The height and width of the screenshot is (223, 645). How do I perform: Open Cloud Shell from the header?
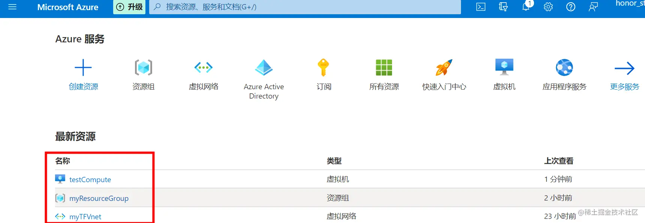click(x=481, y=7)
